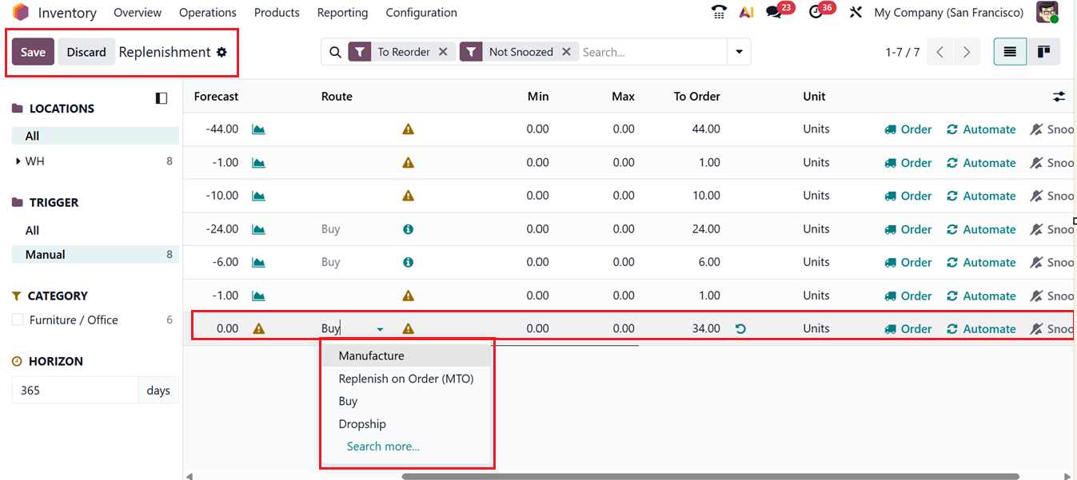Viewport: 1077px width, 480px height.
Task: Click the Save button
Action: pyautogui.click(x=33, y=51)
